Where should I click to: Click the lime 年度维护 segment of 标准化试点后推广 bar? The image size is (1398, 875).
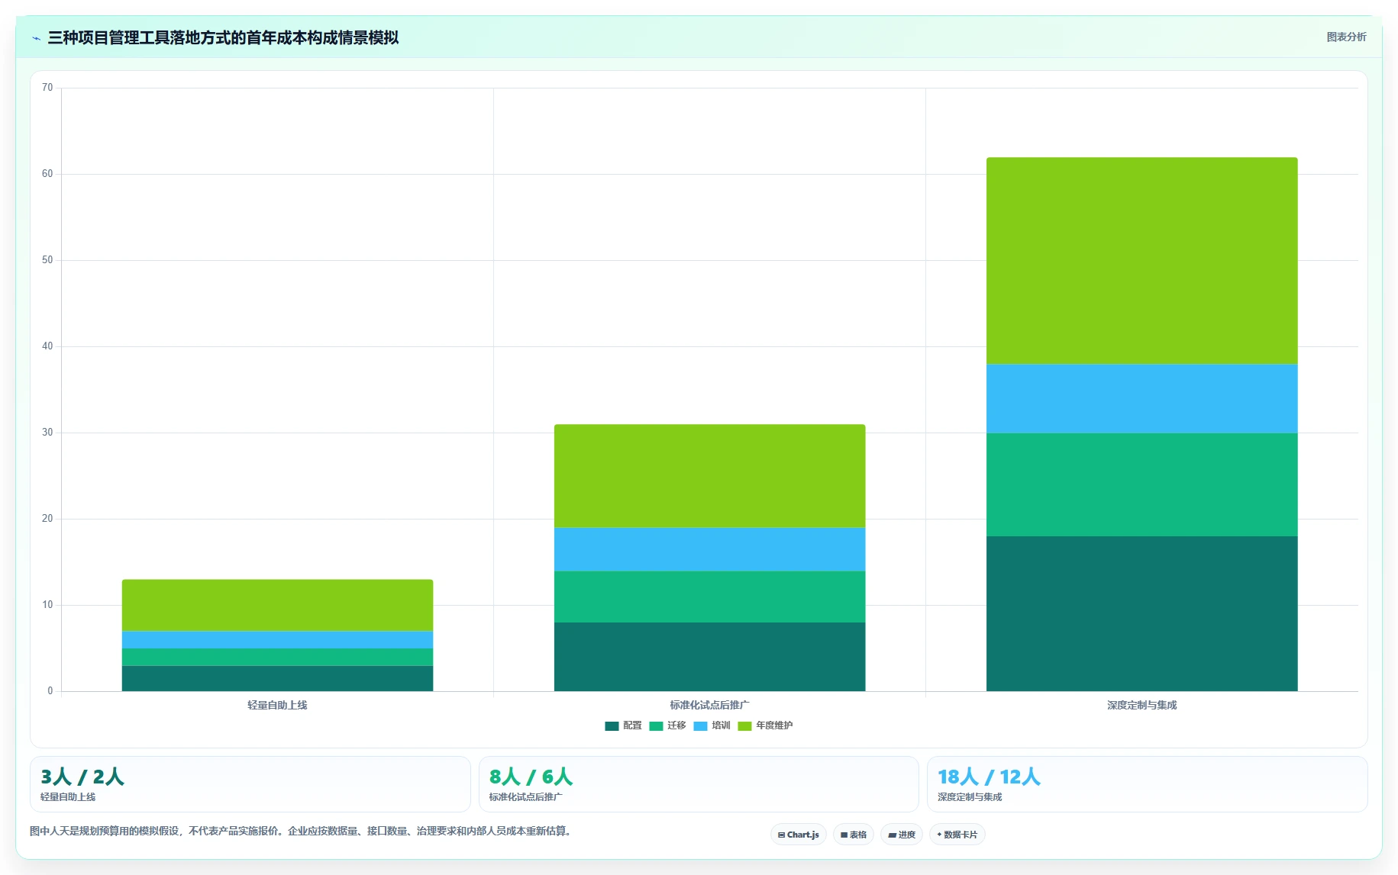pos(709,476)
